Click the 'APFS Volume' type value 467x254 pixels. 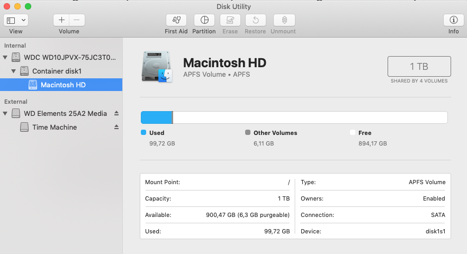427,182
